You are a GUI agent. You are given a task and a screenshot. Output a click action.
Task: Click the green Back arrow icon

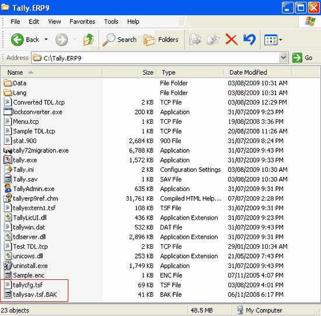pyautogui.click(x=18, y=40)
